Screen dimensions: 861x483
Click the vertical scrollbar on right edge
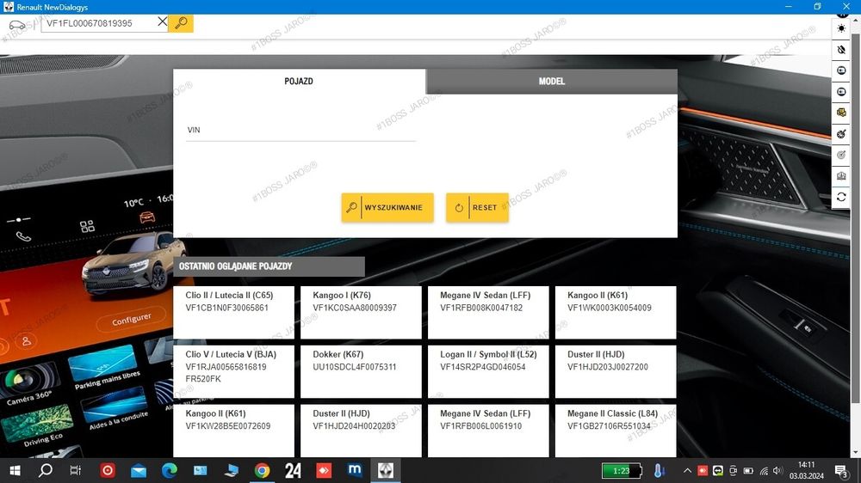point(856,219)
